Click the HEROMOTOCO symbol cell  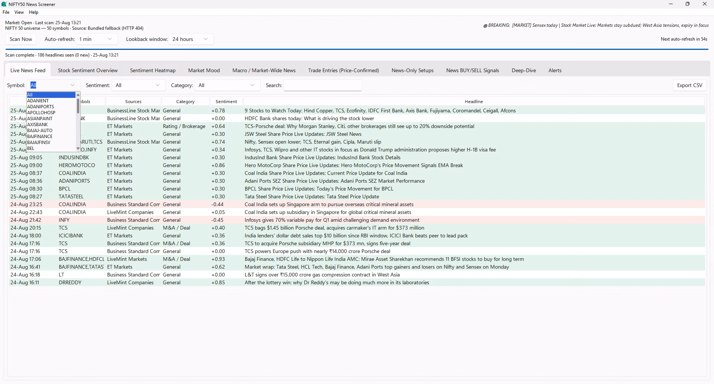click(x=77, y=165)
